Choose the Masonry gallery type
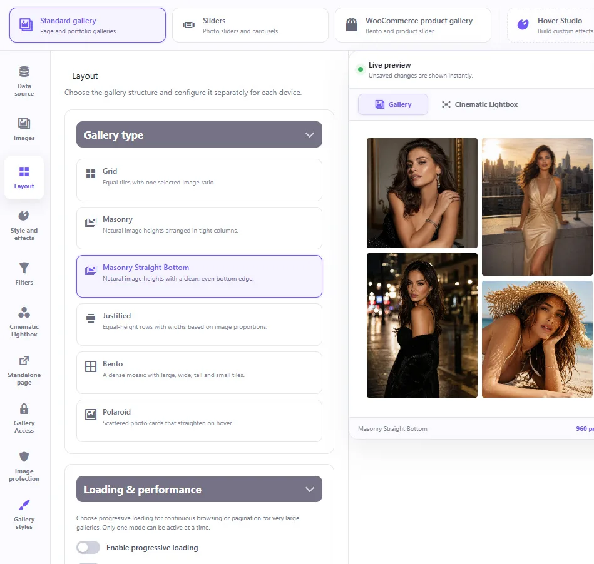This screenshot has height=564, width=594. click(x=199, y=228)
